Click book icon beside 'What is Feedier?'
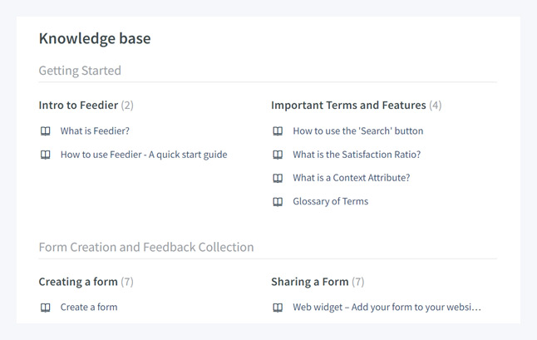 [46, 131]
